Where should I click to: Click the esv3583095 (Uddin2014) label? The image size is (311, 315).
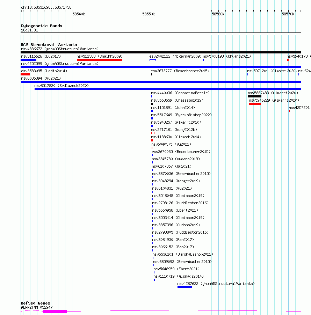click(44, 71)
